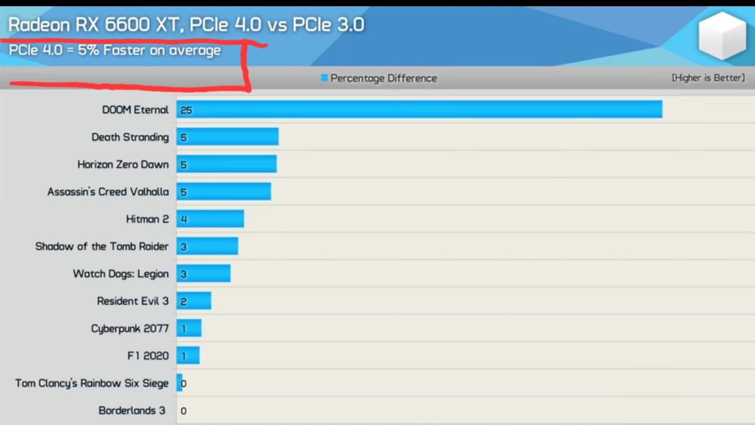Click the subtitle 'PCIe 4.0 = 5% Faster on average'
The width and height of the screenshot is (755, 425).
[x=115, y=50]
